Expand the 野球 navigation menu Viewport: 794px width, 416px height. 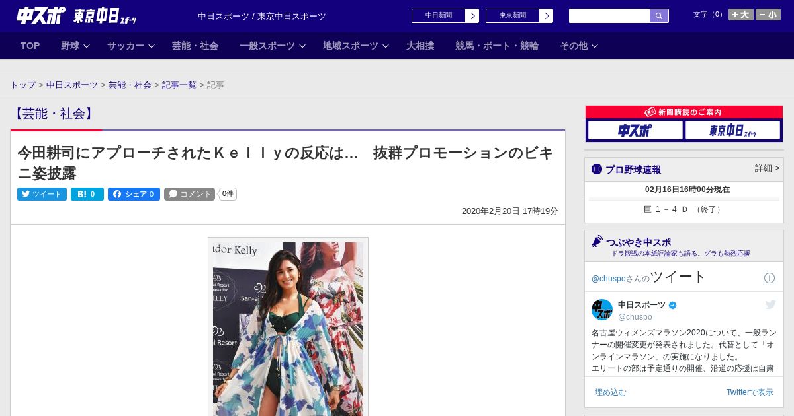pyautogui.click(x=75, y=46)
